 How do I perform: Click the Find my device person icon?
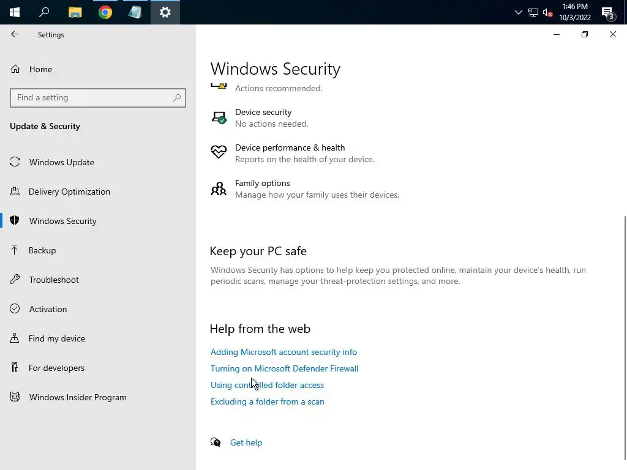click(15, 338)
